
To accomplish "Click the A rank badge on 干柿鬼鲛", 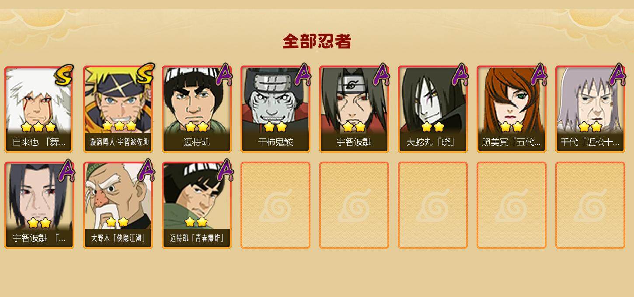I will click(x=303, y=74).
